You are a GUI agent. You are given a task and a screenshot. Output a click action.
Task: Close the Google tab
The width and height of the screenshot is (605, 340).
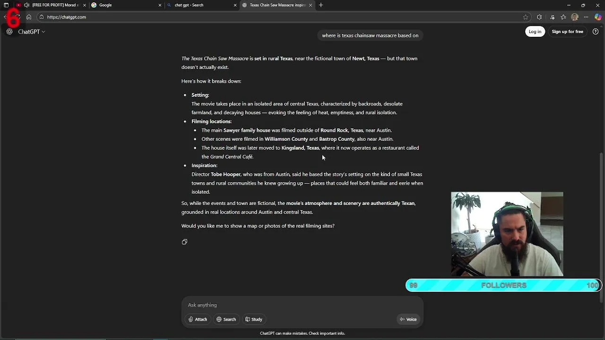(160, 5)
